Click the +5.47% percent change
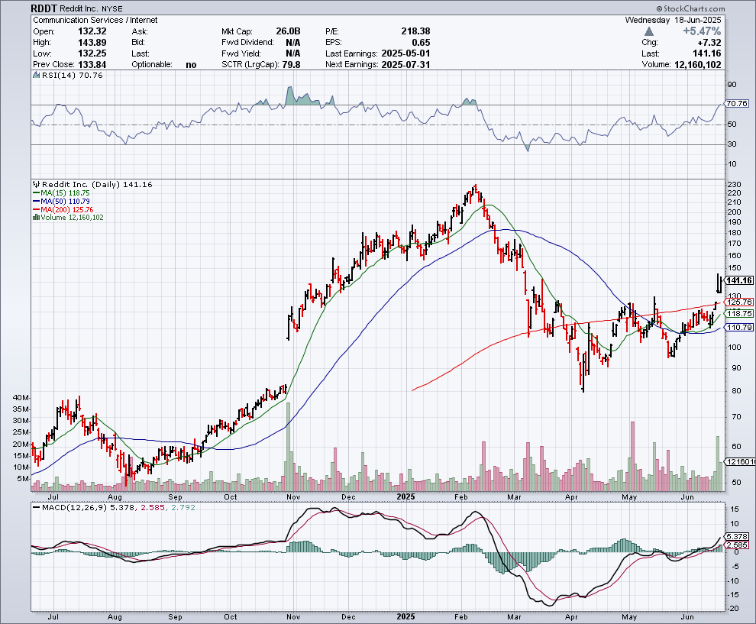Viewport: 756px width, 624px height. [x=702, y=31]
